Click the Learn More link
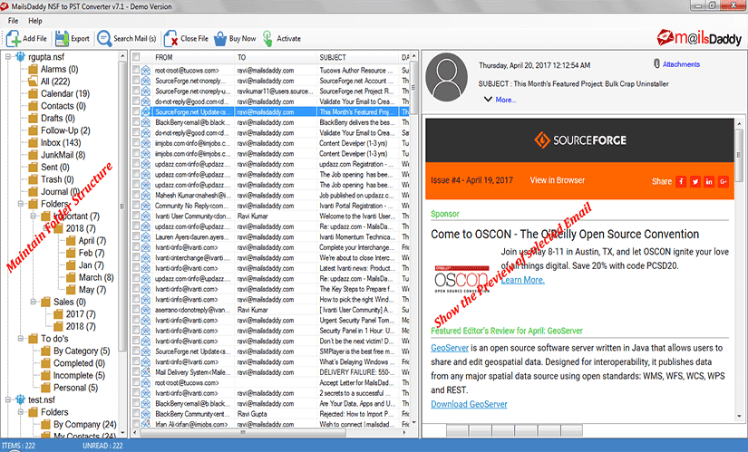Screen dimensions: 748x452 (522, 280)
